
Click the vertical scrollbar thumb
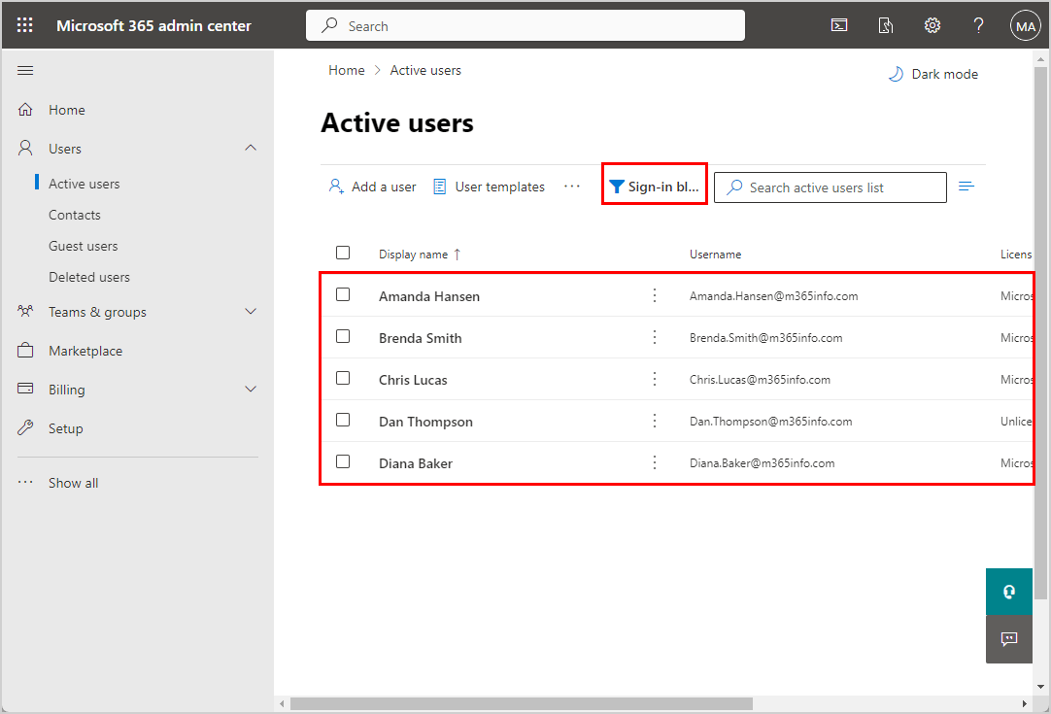point(1039,332)
